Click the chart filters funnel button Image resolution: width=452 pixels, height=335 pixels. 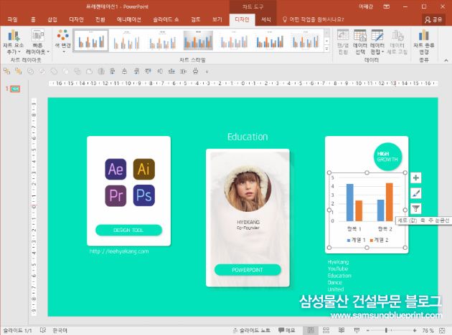click(x=415, y=208)
